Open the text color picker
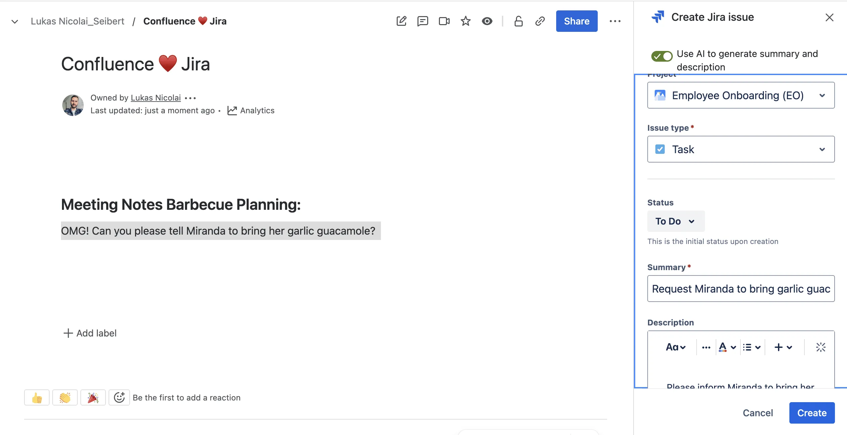This screenshot has width=847, height=435. click(727, 347)
